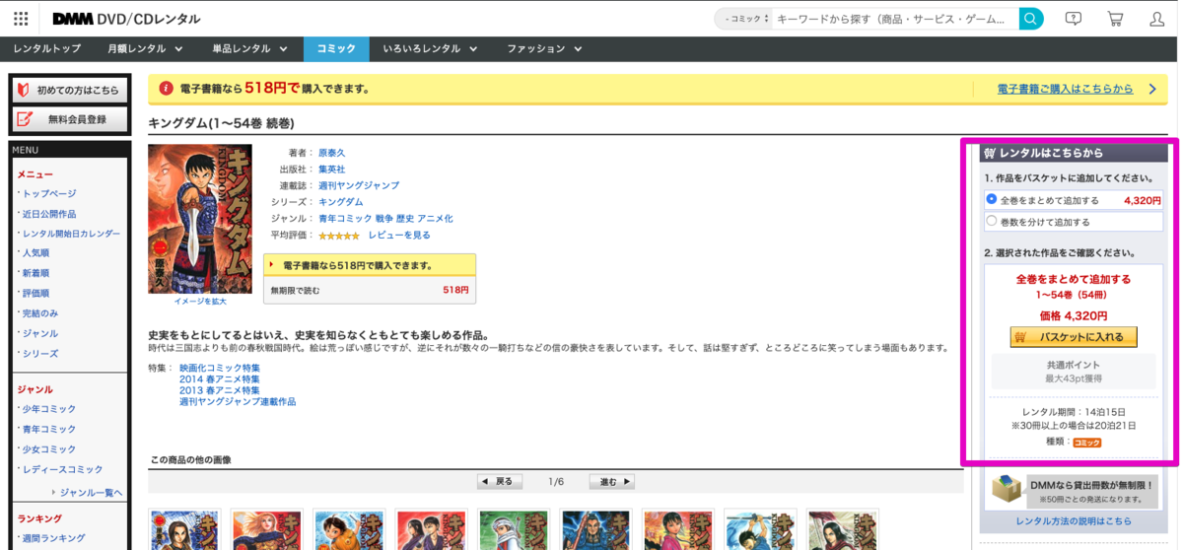Viewport: 1183px width, 550px height.
Task: Open 少年コミック genre link
Action: point(49,409)
